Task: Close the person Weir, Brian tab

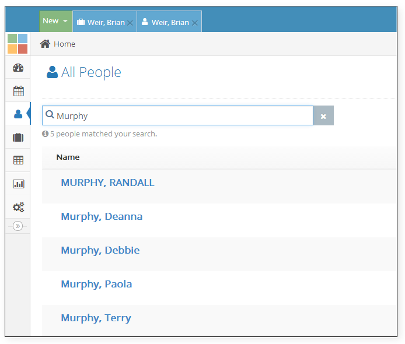Action: pos(195,23)
